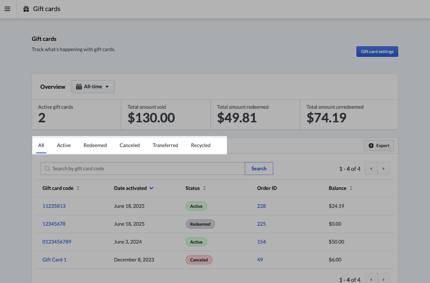Sort the table by Status
This screenshot has width=430, height=283.
204,188
